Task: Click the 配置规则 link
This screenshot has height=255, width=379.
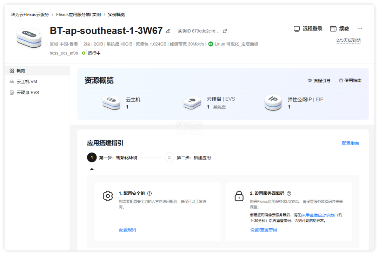Action: click(x=127, y=230)
